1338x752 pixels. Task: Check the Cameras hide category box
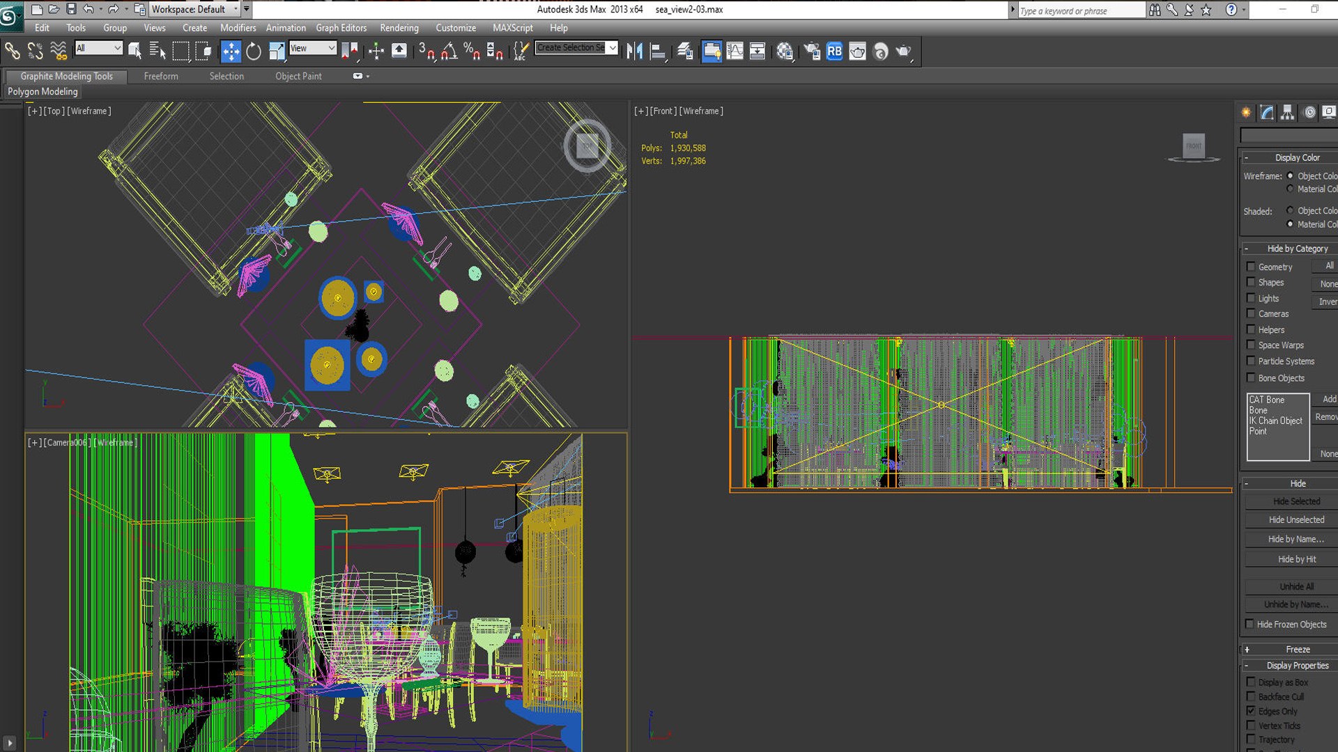(1251, 313)
